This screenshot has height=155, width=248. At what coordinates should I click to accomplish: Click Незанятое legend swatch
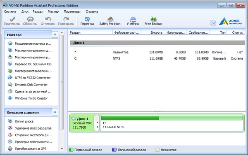coord(157,150)
